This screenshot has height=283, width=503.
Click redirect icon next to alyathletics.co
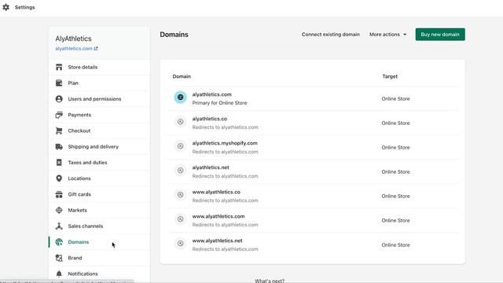coord(180,122)
